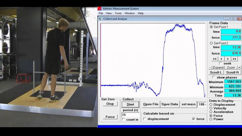Click the Open File button
This screenshot has height=136, width=242.
(x=151, y=104)
